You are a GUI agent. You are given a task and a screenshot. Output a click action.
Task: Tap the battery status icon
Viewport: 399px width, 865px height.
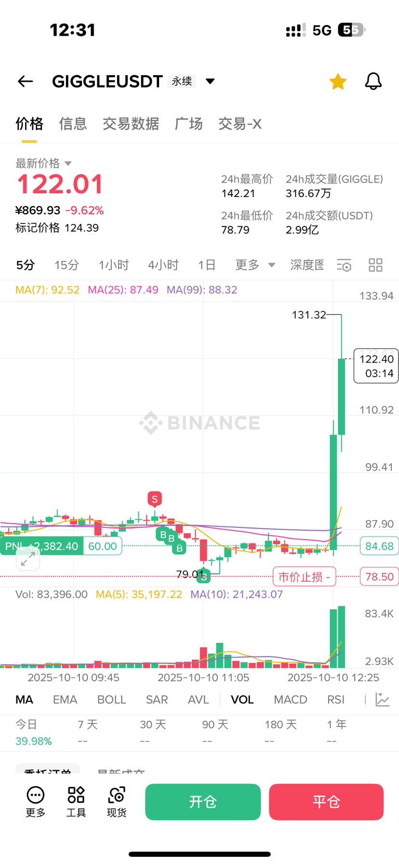point(352,30)
